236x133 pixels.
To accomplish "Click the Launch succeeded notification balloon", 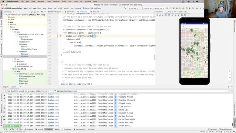I will (x=12, y=126).
